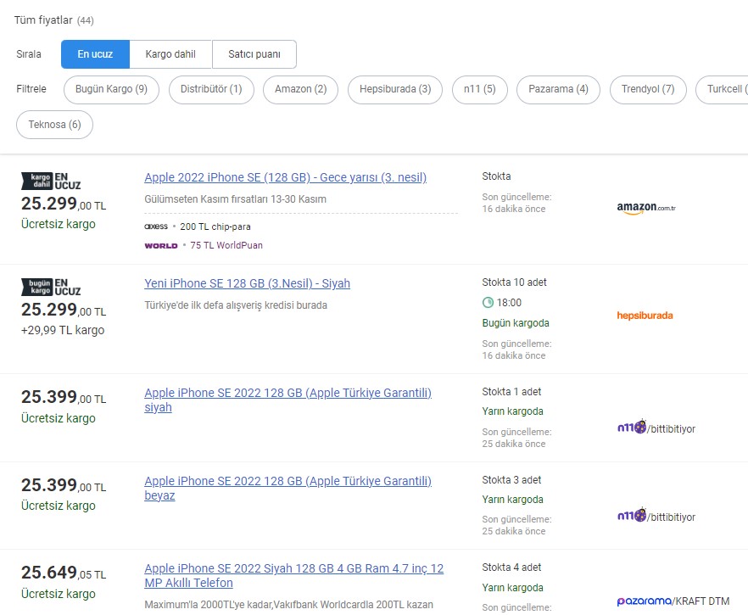Click the green clock icon beside 18:00
The image size is (748, 615).
coord(488,303)
